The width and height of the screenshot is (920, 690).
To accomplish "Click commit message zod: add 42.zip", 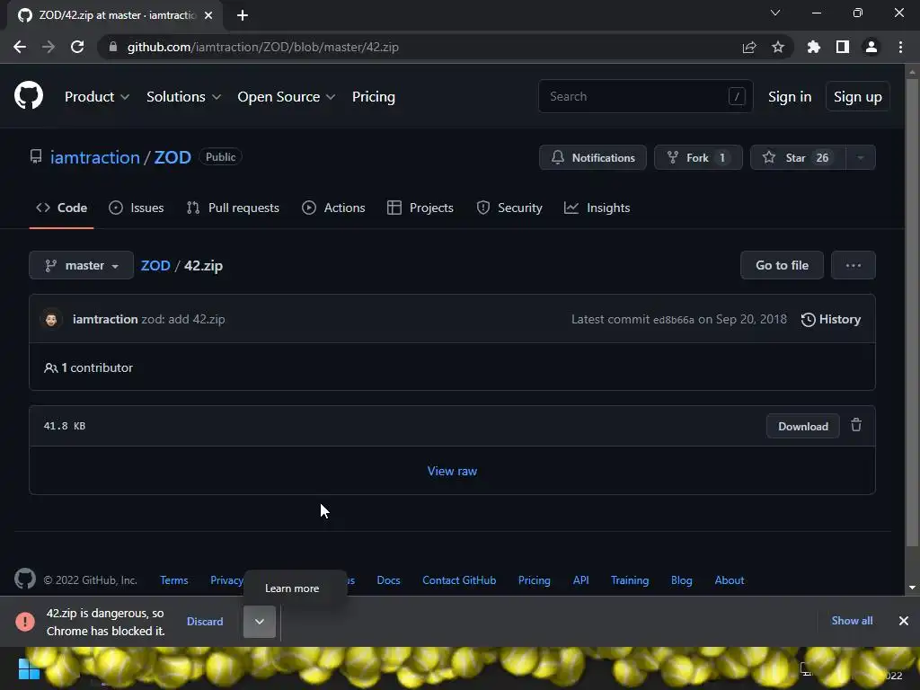I will (x=183, y=319).
